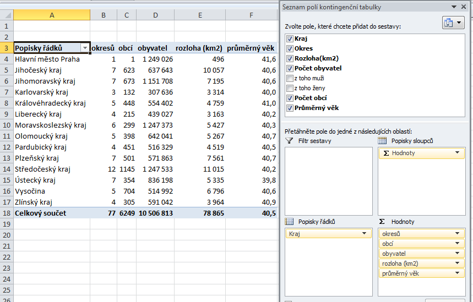Check the 'z toho ženy' field checkbox
Screen dimensions: 473x302
(290, 89)
